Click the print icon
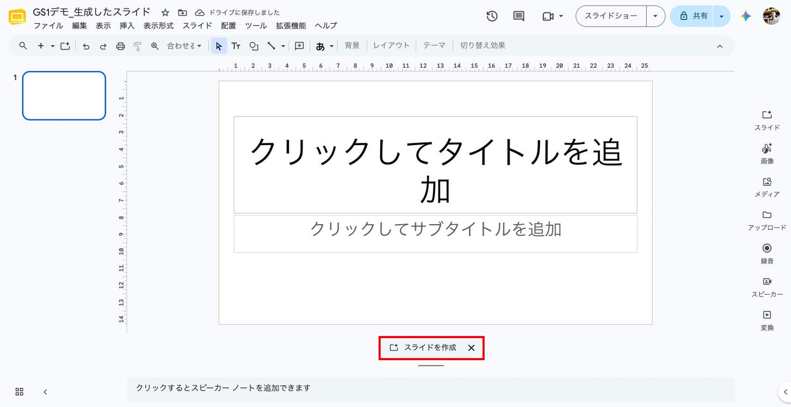 [120, 46]
